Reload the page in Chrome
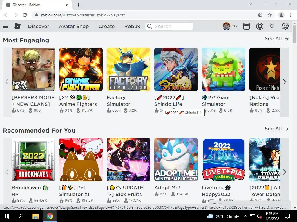297x222 pixels. pos(25,15)
